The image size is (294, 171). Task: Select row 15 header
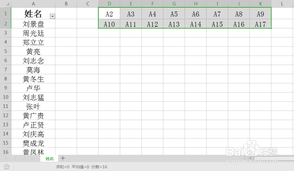6,143
